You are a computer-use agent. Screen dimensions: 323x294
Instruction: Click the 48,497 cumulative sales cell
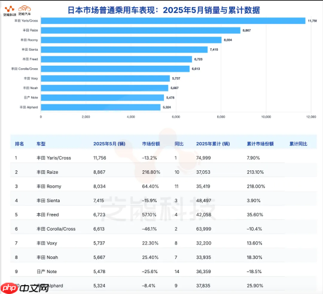(x=204, y=201)
